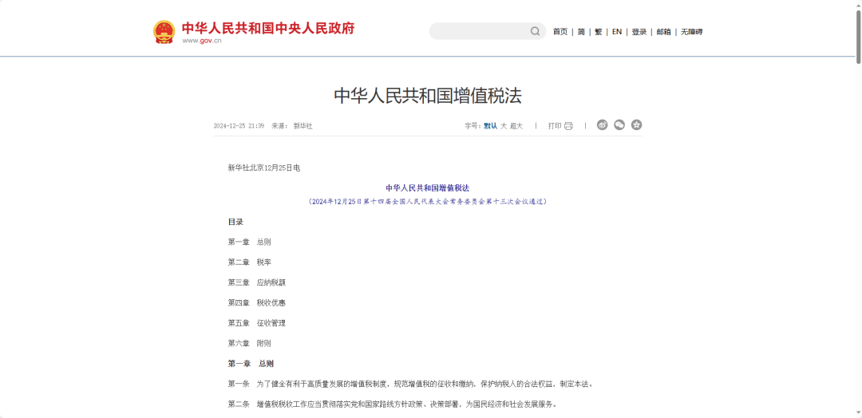The width and height of the screenshot is (862, 418).
Task: Click the star favorite share icon
Action: [636, 125]
